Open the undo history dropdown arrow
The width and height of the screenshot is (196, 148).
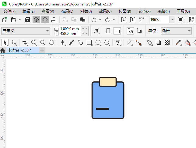[x=100, y=20]
